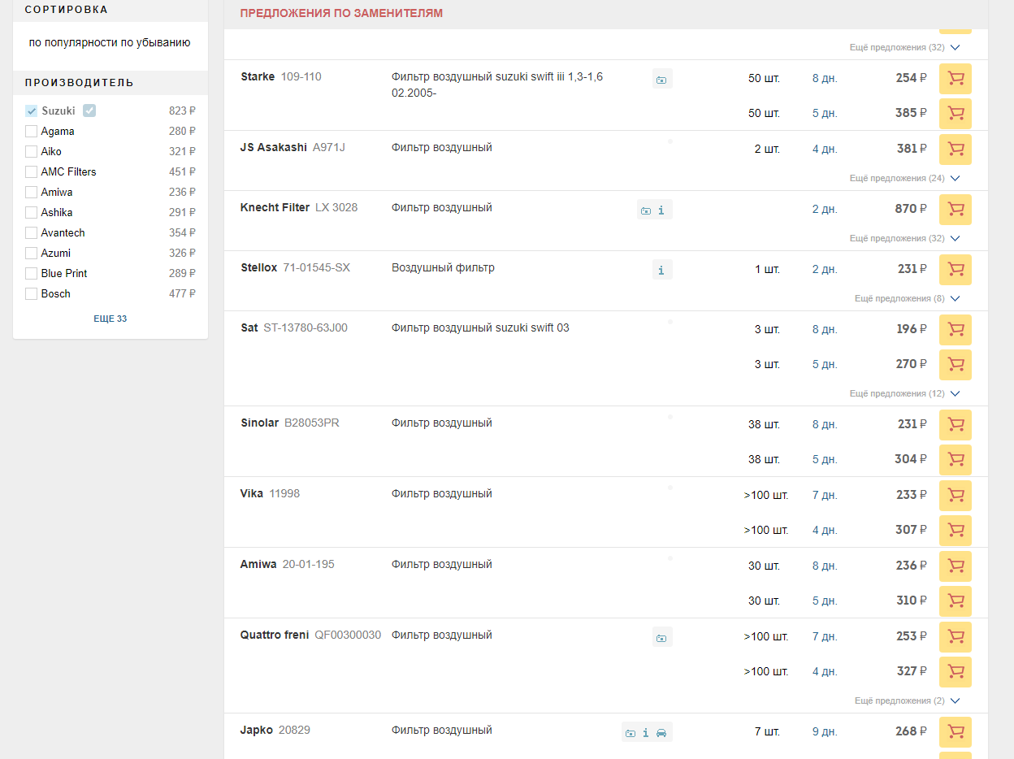Show 33 more manufacturers via ЕЩЕ 33

[110, 319]
